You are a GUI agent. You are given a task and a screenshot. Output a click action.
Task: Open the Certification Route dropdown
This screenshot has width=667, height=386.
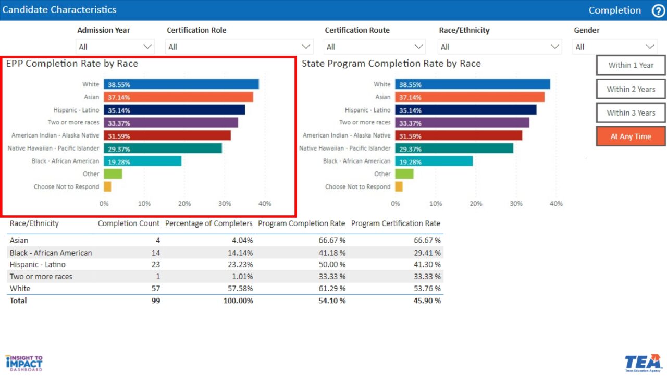pyautogui.click(x=375, y=47)
